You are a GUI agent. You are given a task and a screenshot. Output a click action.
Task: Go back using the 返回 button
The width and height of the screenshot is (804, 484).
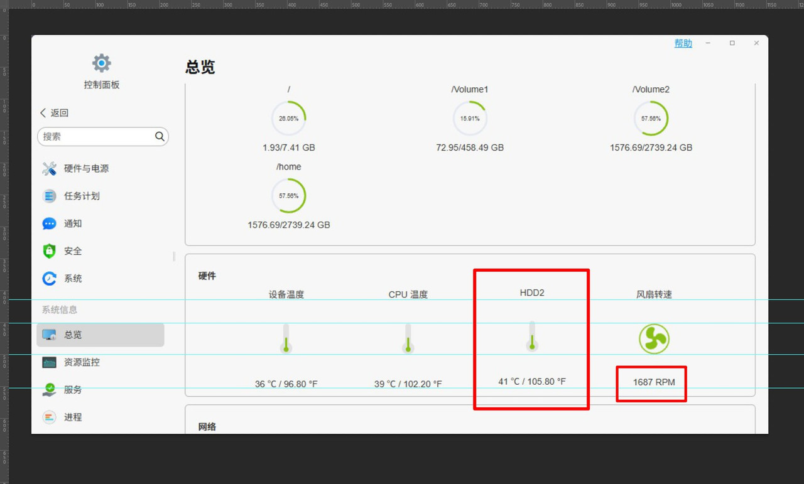click(x=54, y=113)
